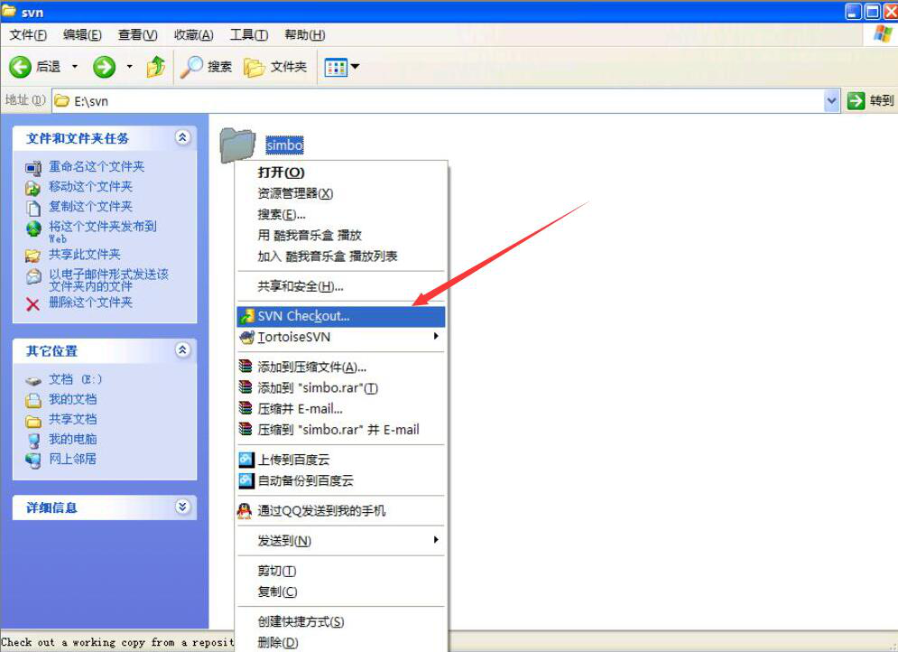Click Baidu cloud icon beside 上传到百度云
The height and width of the screenshot is (652, 898).
tap(246, 459)
